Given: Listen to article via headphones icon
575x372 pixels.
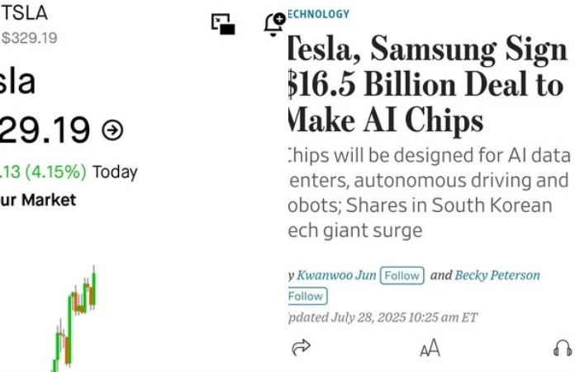Looking at the screenshot, I should pos(563,348).
